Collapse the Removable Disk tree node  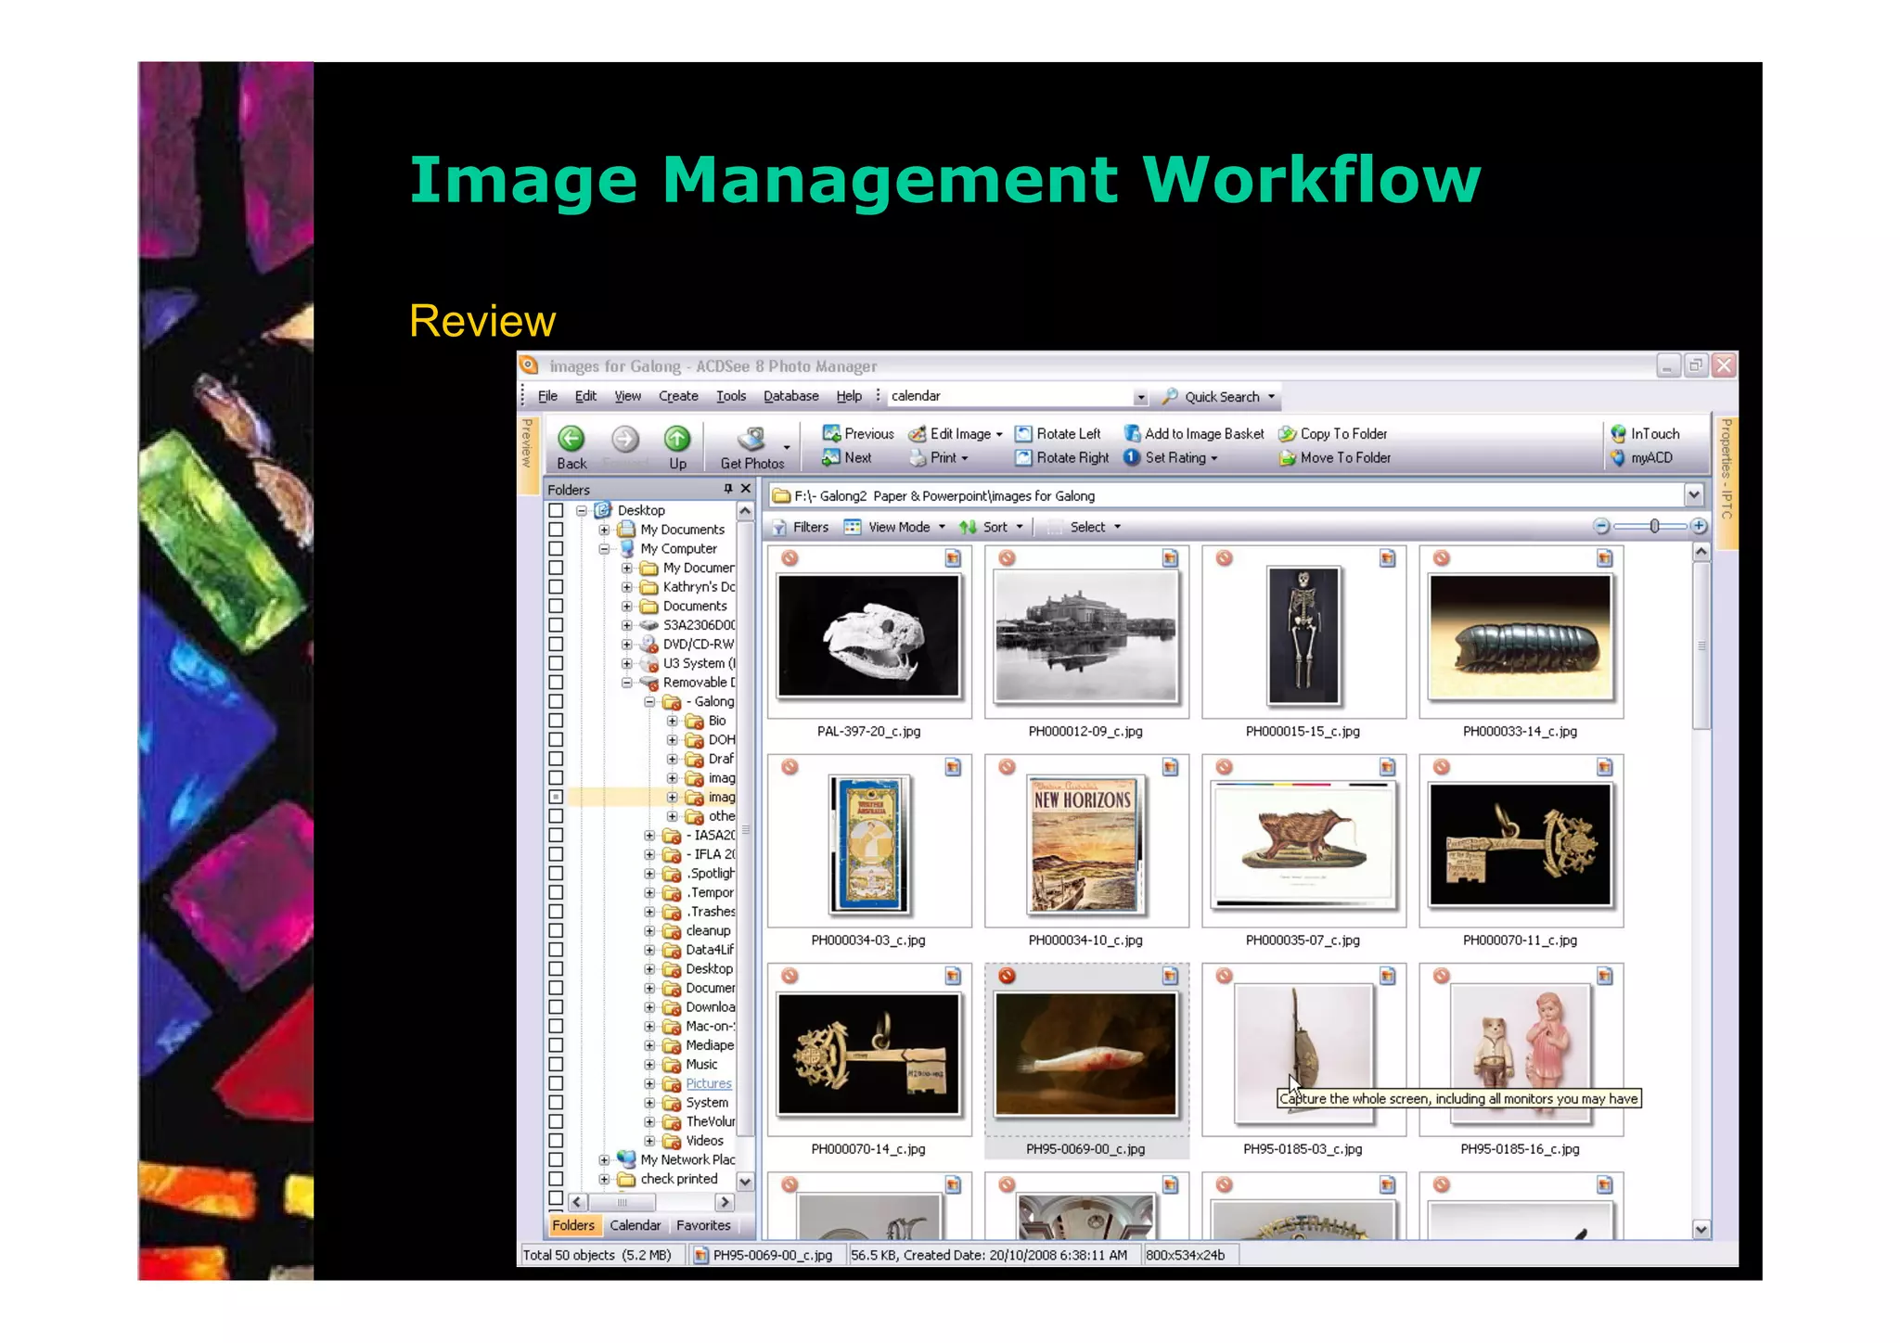(627, 683)
